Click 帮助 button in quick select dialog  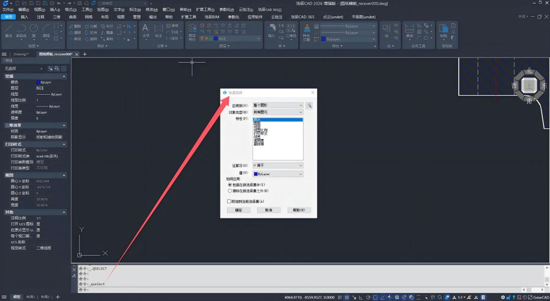coord(299,210)
